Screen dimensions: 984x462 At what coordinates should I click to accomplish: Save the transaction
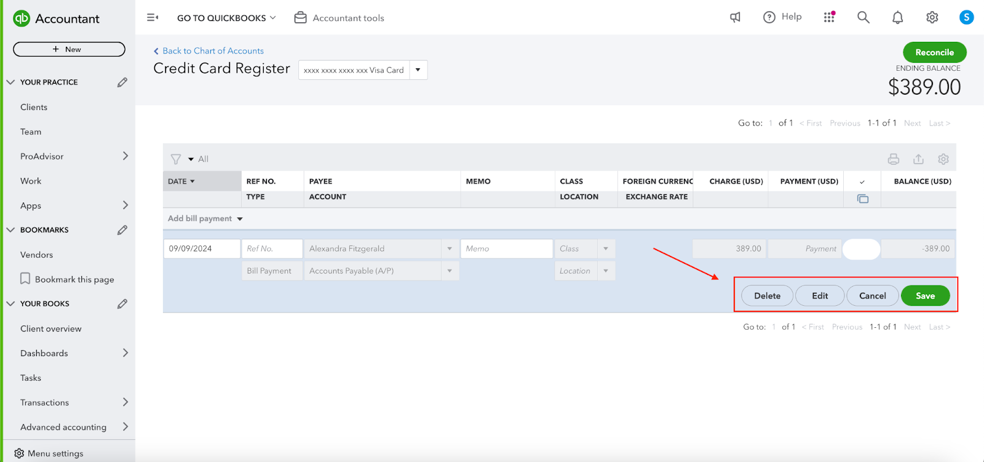925,296
